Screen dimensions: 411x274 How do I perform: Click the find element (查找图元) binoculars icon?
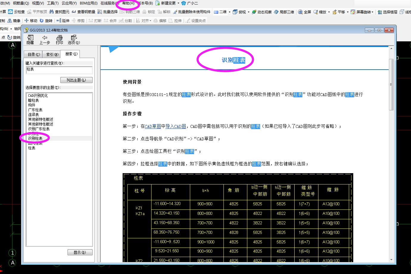pyautogui.click(x=51, y=12)
